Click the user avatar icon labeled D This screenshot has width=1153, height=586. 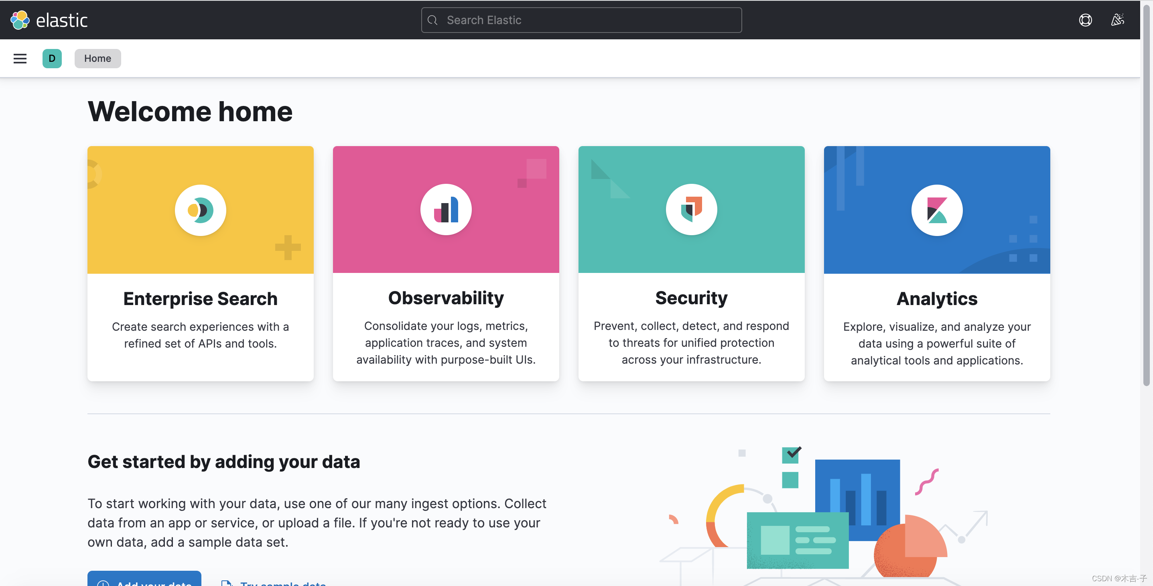(51, 57)
